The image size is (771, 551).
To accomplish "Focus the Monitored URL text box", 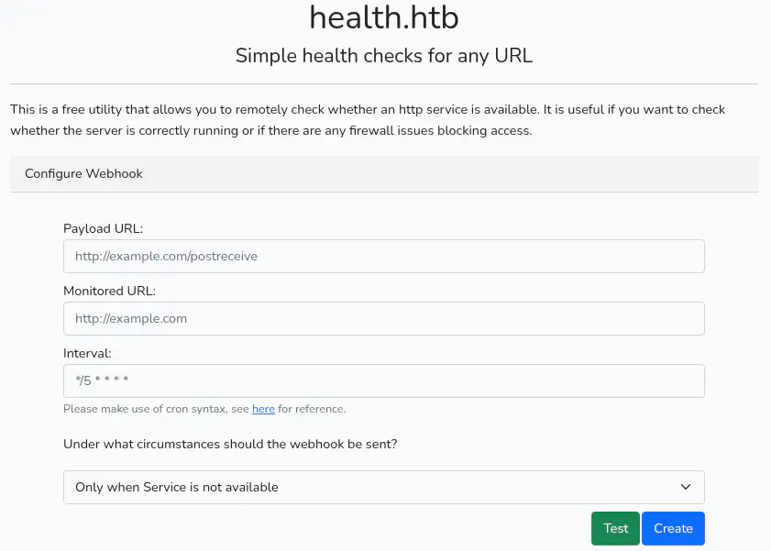I will click(383, 319).
